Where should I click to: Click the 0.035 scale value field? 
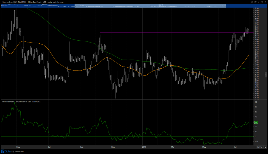point(259,147)
